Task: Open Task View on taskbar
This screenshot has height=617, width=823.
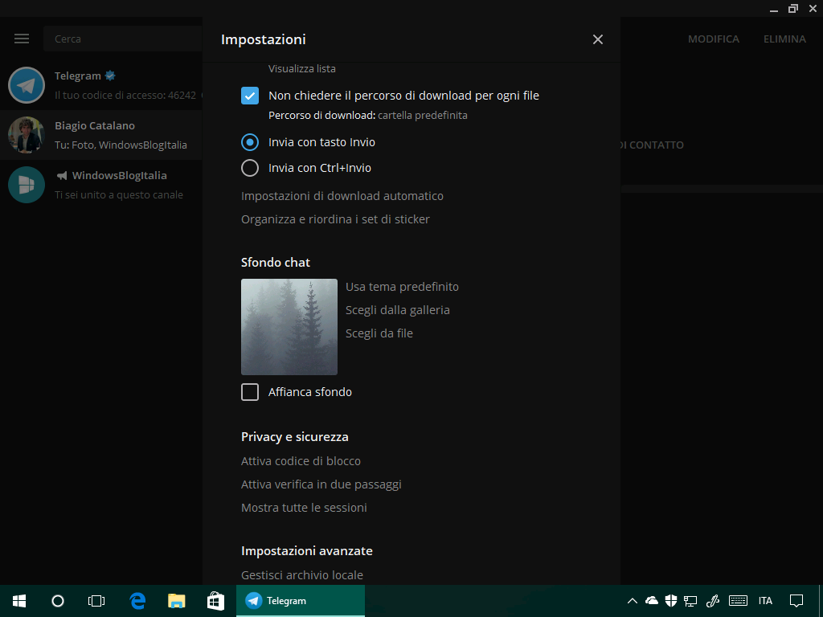Action: click(x=96, y=601)
